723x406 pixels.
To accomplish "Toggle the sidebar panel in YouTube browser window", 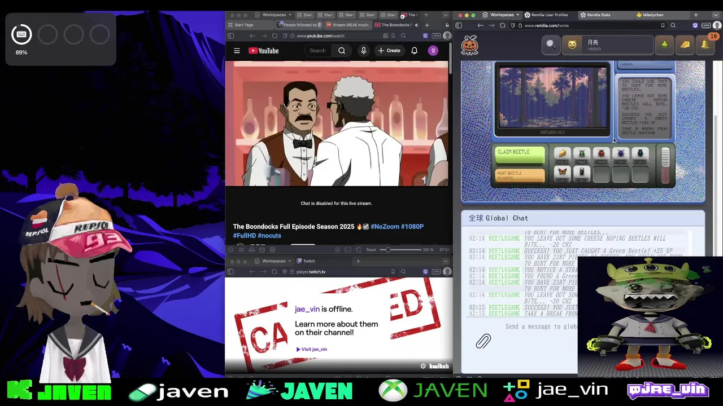I will (x=230, y=36).
